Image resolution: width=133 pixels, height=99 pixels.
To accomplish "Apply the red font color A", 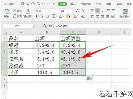I will pos(75,16).
